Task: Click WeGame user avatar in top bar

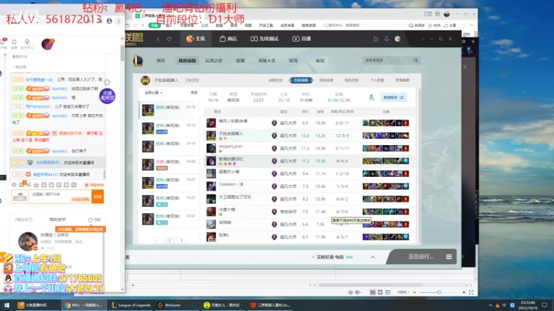Action: [x=397, y=39]
